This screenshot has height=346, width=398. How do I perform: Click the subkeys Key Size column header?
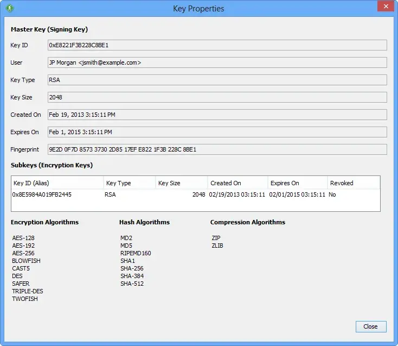point(182,183)
